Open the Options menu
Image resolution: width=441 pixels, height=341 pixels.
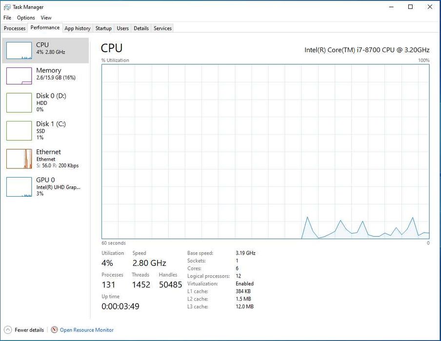coord(26,18)
